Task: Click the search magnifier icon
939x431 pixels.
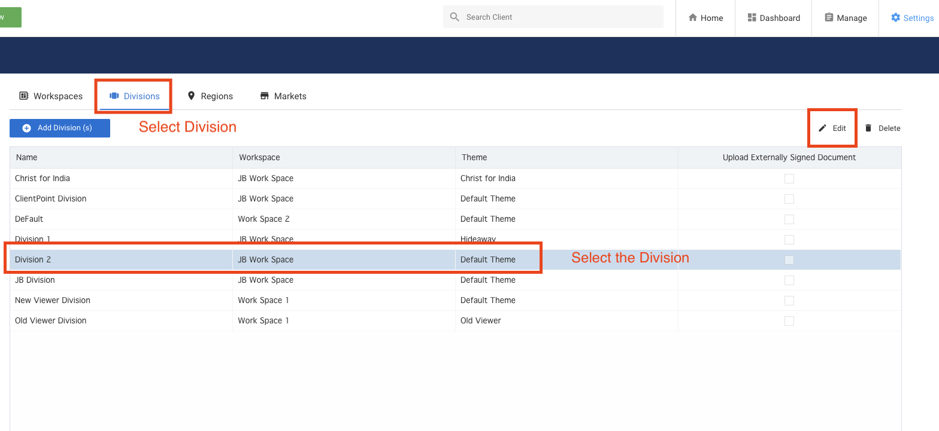Action: tap(455, 17)
